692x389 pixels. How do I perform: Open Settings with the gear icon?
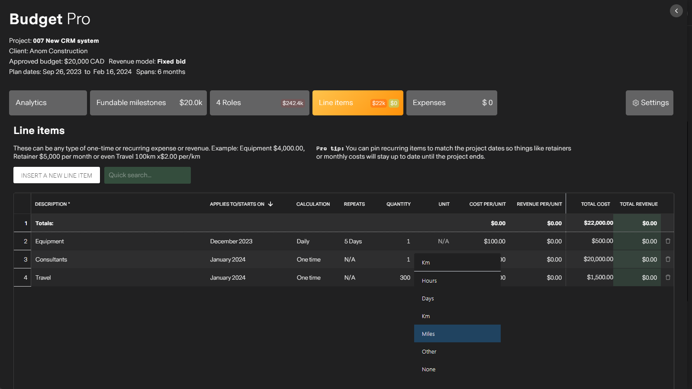[636, 103]
